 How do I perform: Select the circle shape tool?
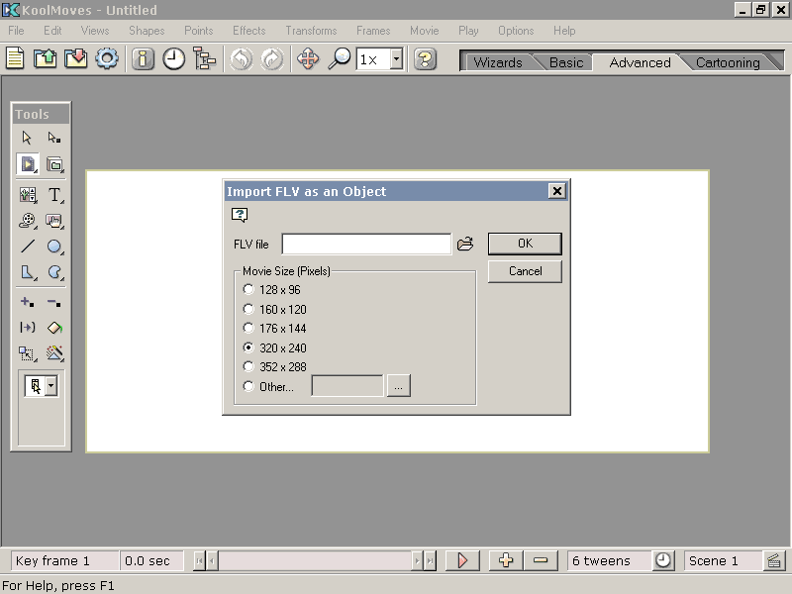[54, 247]
